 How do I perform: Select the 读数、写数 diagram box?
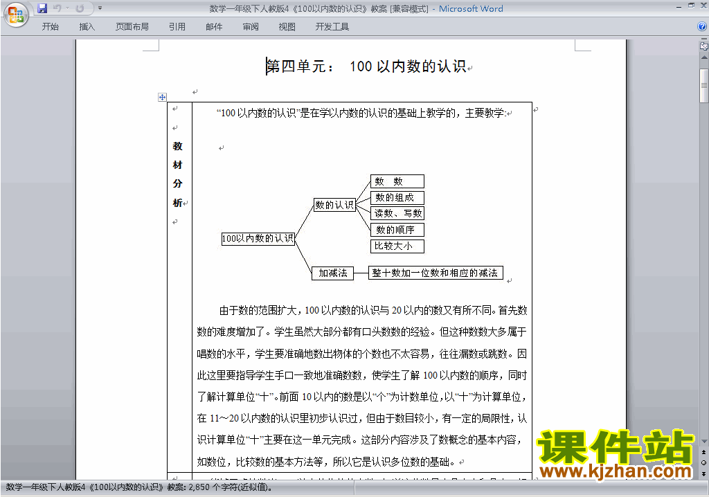pyautogui.click(x=397, y=213)
